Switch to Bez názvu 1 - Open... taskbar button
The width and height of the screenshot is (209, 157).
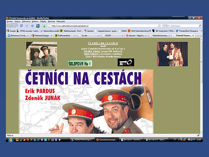[x=156, y=140]
